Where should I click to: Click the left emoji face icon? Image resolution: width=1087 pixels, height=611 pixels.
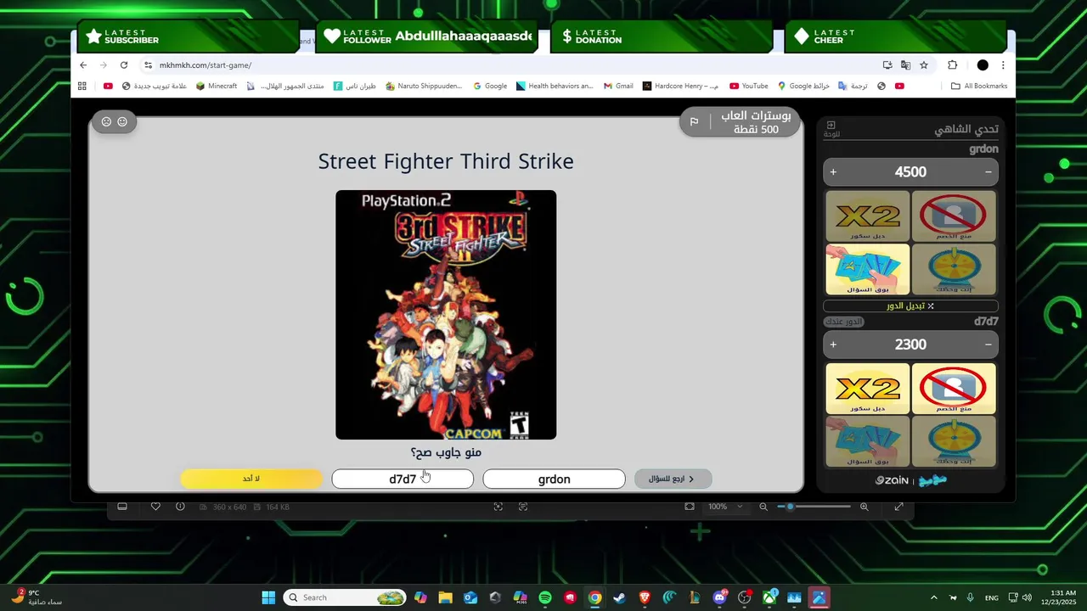coord(106,121)
